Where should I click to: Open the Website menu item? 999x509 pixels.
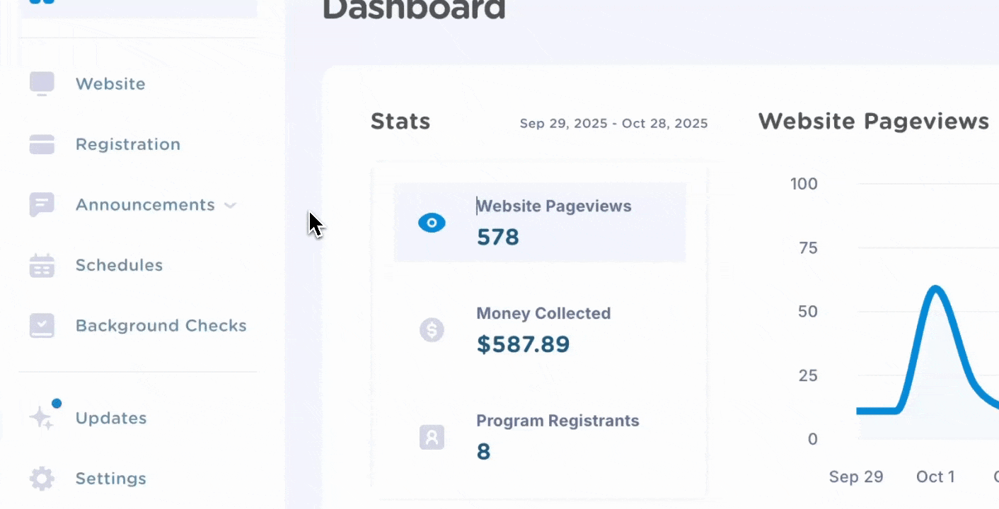pyautogui.click(x=110, y=83)
